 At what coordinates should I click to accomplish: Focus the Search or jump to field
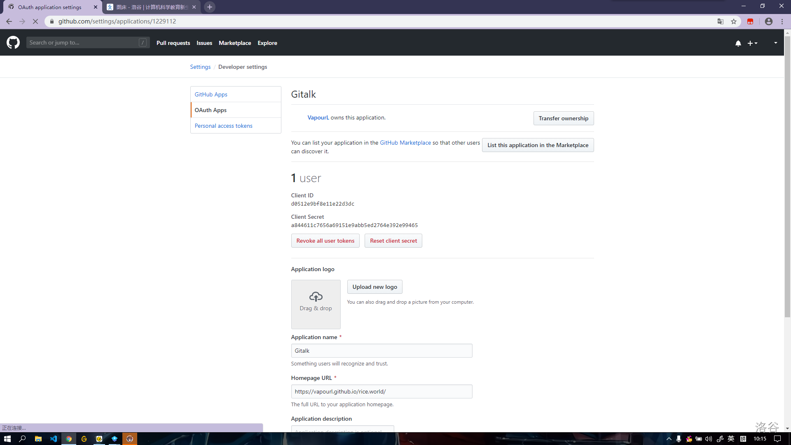click(x=88, y=42)
